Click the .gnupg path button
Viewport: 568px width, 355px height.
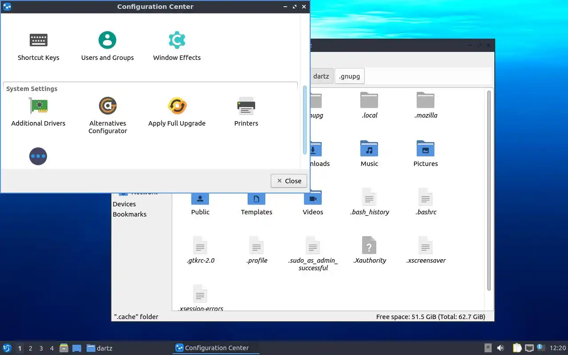pos(349,76)
